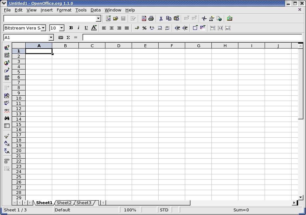Justify cell text
The image size is (306, 215).
[x=127, y=28]
